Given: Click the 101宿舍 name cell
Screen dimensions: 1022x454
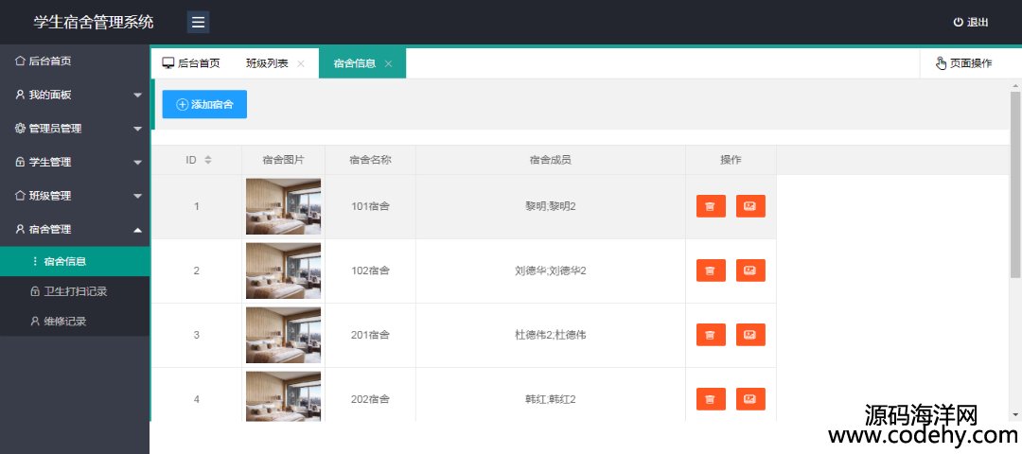Looking at the screenshot, I should click(370, 206).
